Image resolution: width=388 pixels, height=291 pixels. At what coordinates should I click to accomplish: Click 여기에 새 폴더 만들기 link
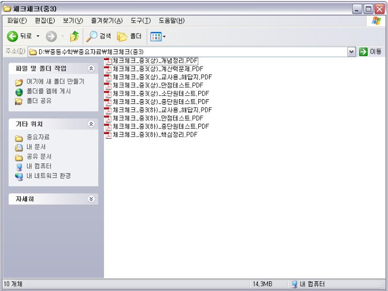pyautogui.click(x=55, y=81)
